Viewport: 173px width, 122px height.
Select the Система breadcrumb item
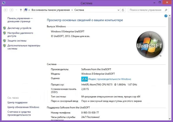79,10
